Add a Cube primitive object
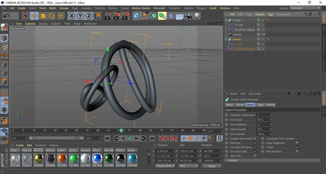The image size is (326, 174). (137, 16)
